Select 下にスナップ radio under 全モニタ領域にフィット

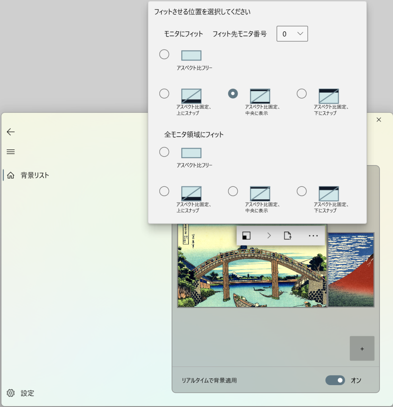pyautogui.click(x=302, y=191)
